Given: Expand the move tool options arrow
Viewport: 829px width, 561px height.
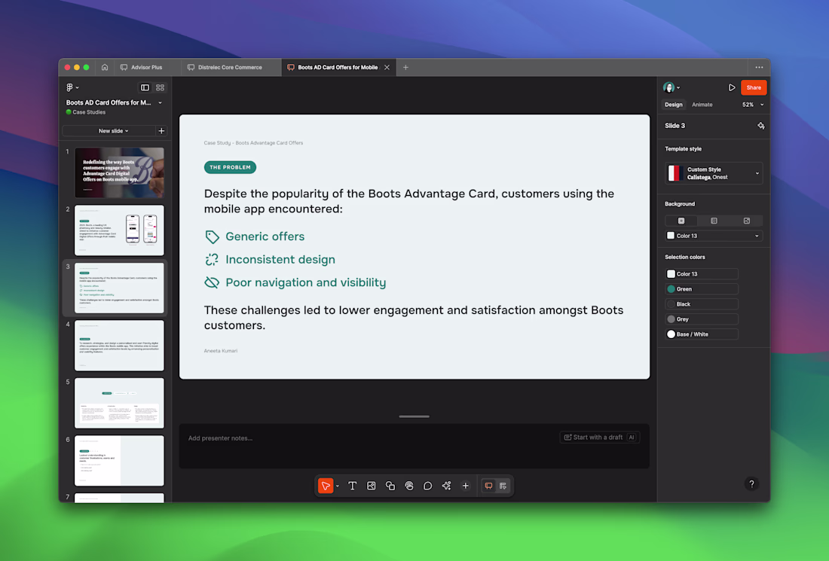Looking at the screenshot, I should pos(338,486).
